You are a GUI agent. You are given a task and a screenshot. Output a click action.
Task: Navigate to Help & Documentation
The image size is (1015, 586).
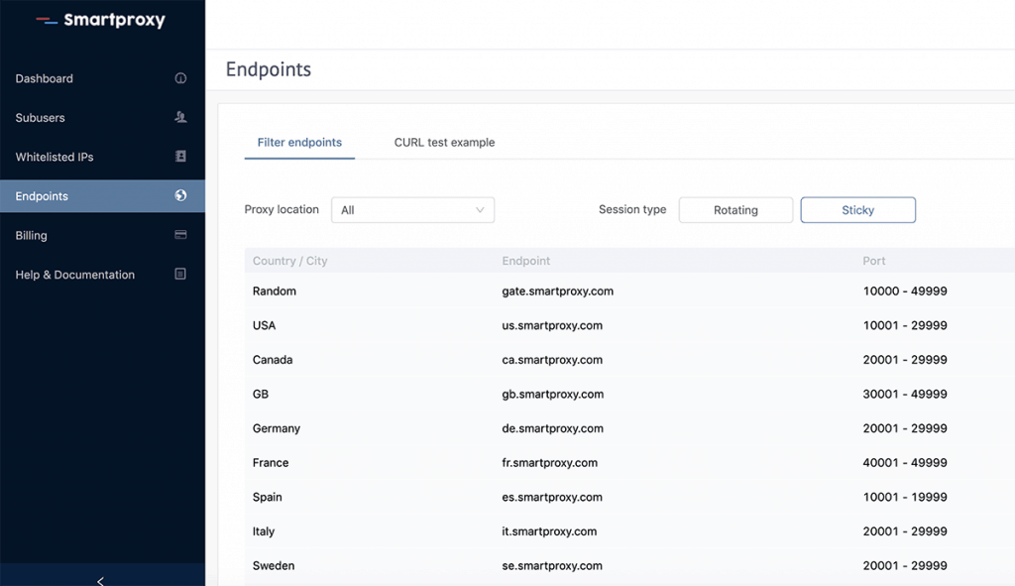tap(74, 274)
